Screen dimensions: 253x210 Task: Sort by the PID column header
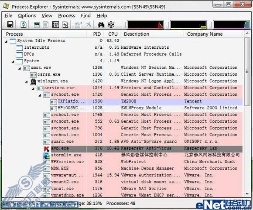tap(95, 34)
